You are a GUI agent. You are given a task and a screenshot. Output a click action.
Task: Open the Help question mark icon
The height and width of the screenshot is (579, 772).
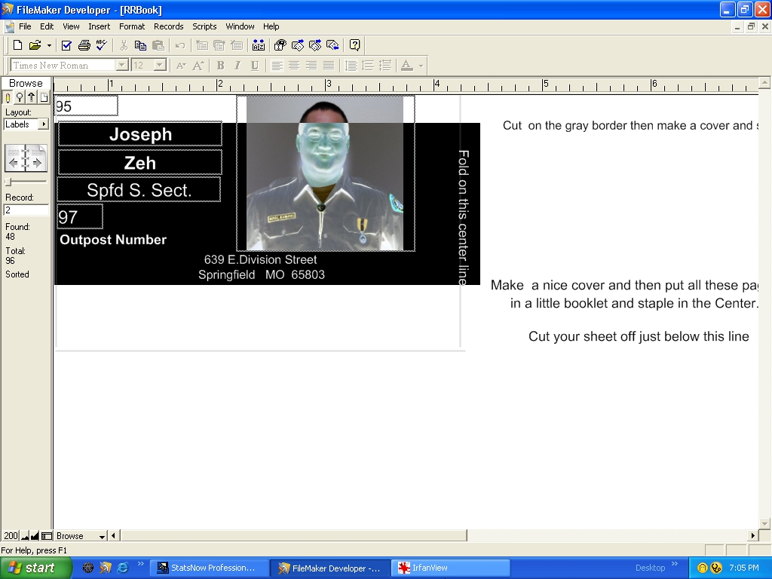pos(354,45)
